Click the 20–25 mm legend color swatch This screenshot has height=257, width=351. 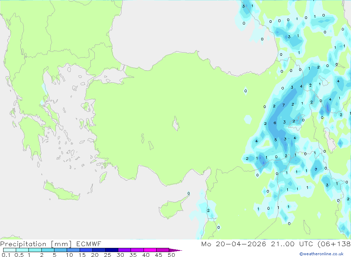(x=99, y=250)
